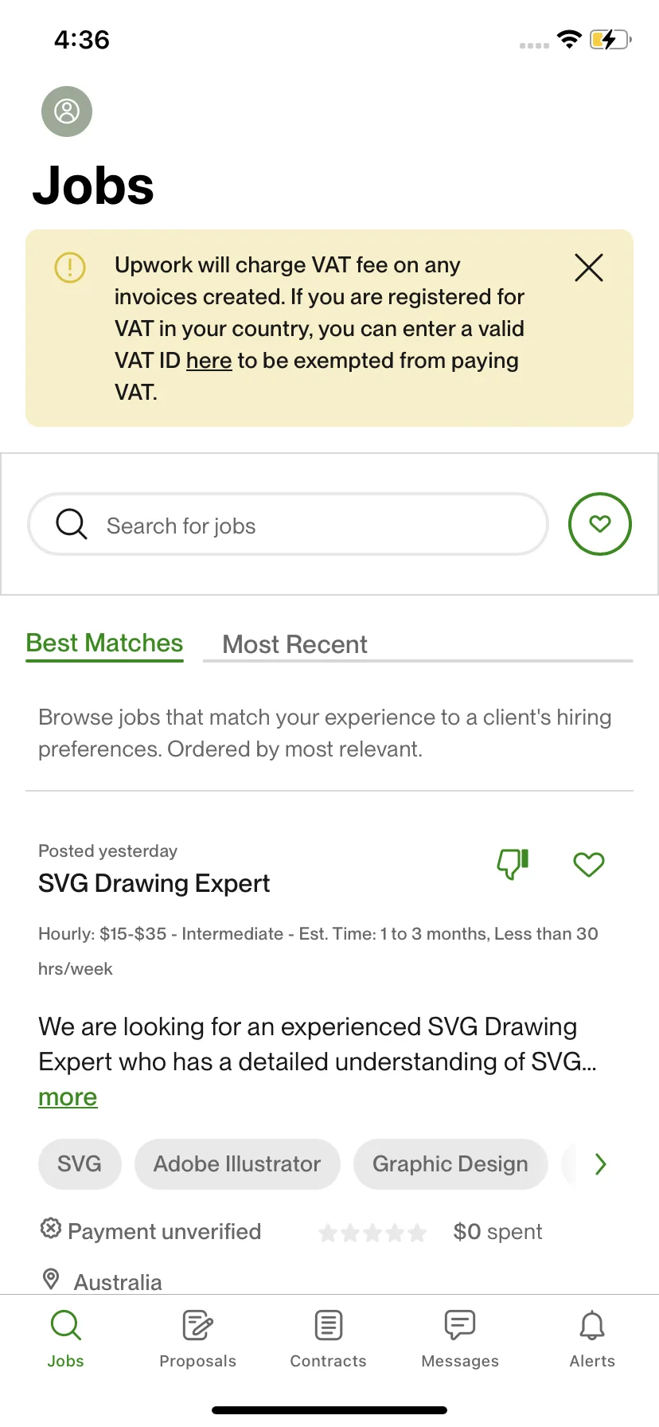Dislike the SVG Drawing Expert job
Screen dimensions: 659x1427
click(513, 864)
